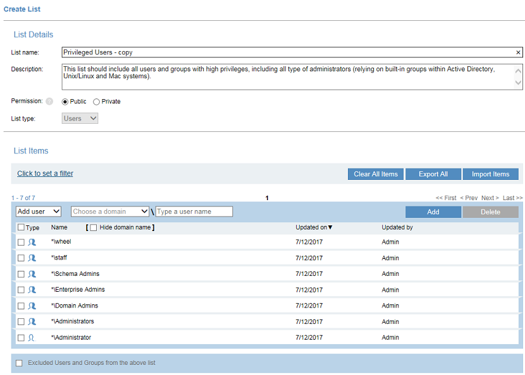525x375 pixels.
Task: Click the group icon for Schema Admins
Action: (32, 274)
